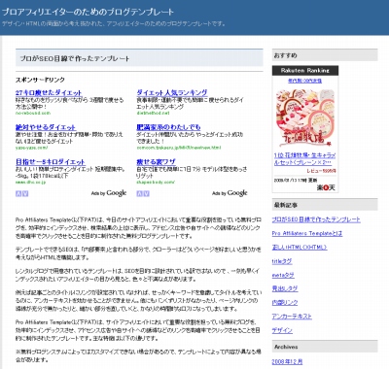Click the yase-yase.com ad URL
Viewport: 389px width, 369px height.
(32, 148)
